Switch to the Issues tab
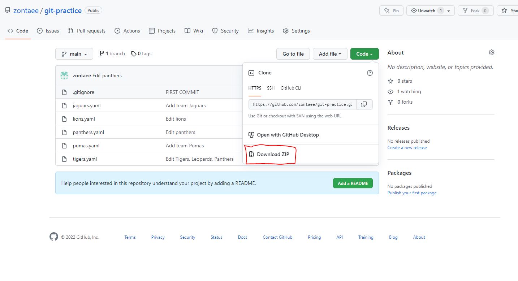Viewport: 518px width, 281px height. (x=48, y=31)
